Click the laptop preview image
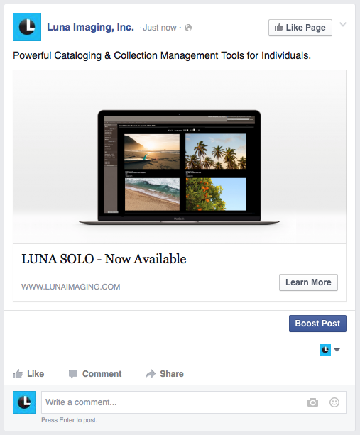The image size is (360, 435). coord(180,157)
